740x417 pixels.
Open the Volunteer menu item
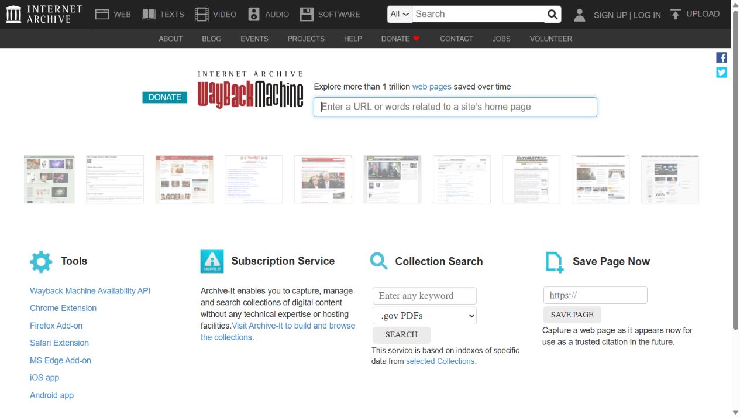pos(551,39)
